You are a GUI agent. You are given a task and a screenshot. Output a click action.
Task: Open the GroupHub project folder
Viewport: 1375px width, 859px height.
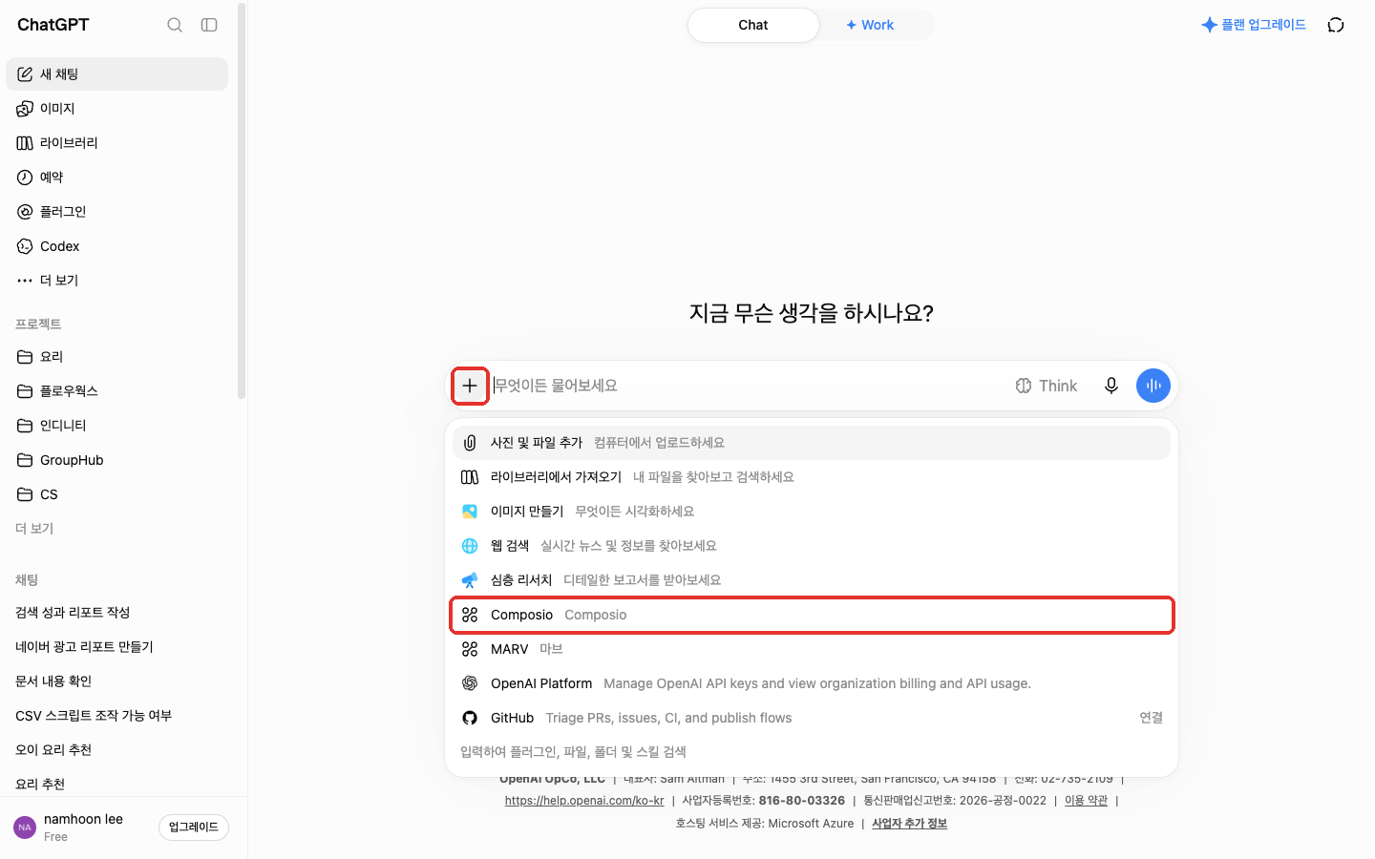116,460
